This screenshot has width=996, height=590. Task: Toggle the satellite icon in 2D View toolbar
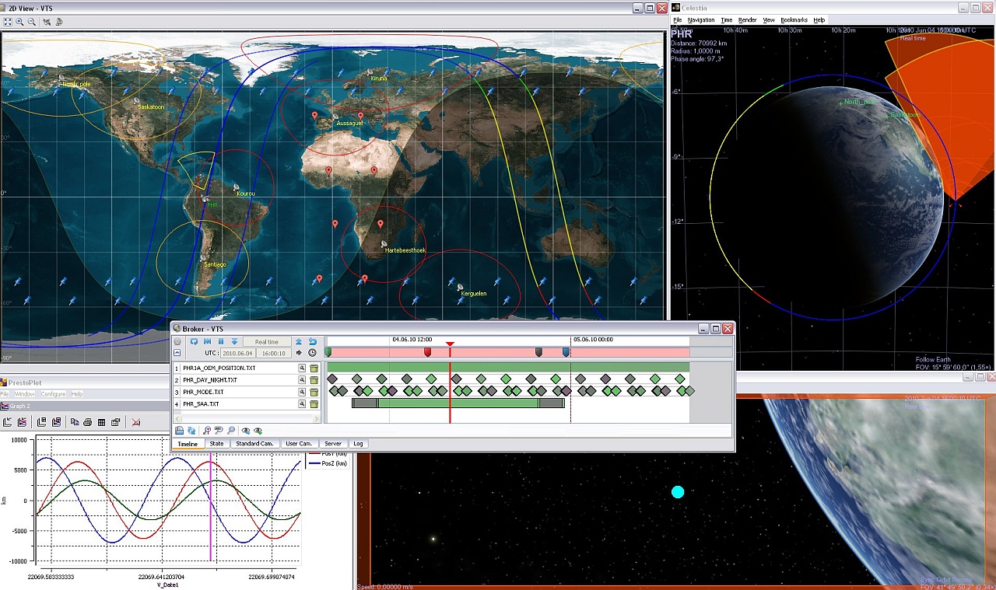click(47, 22)
